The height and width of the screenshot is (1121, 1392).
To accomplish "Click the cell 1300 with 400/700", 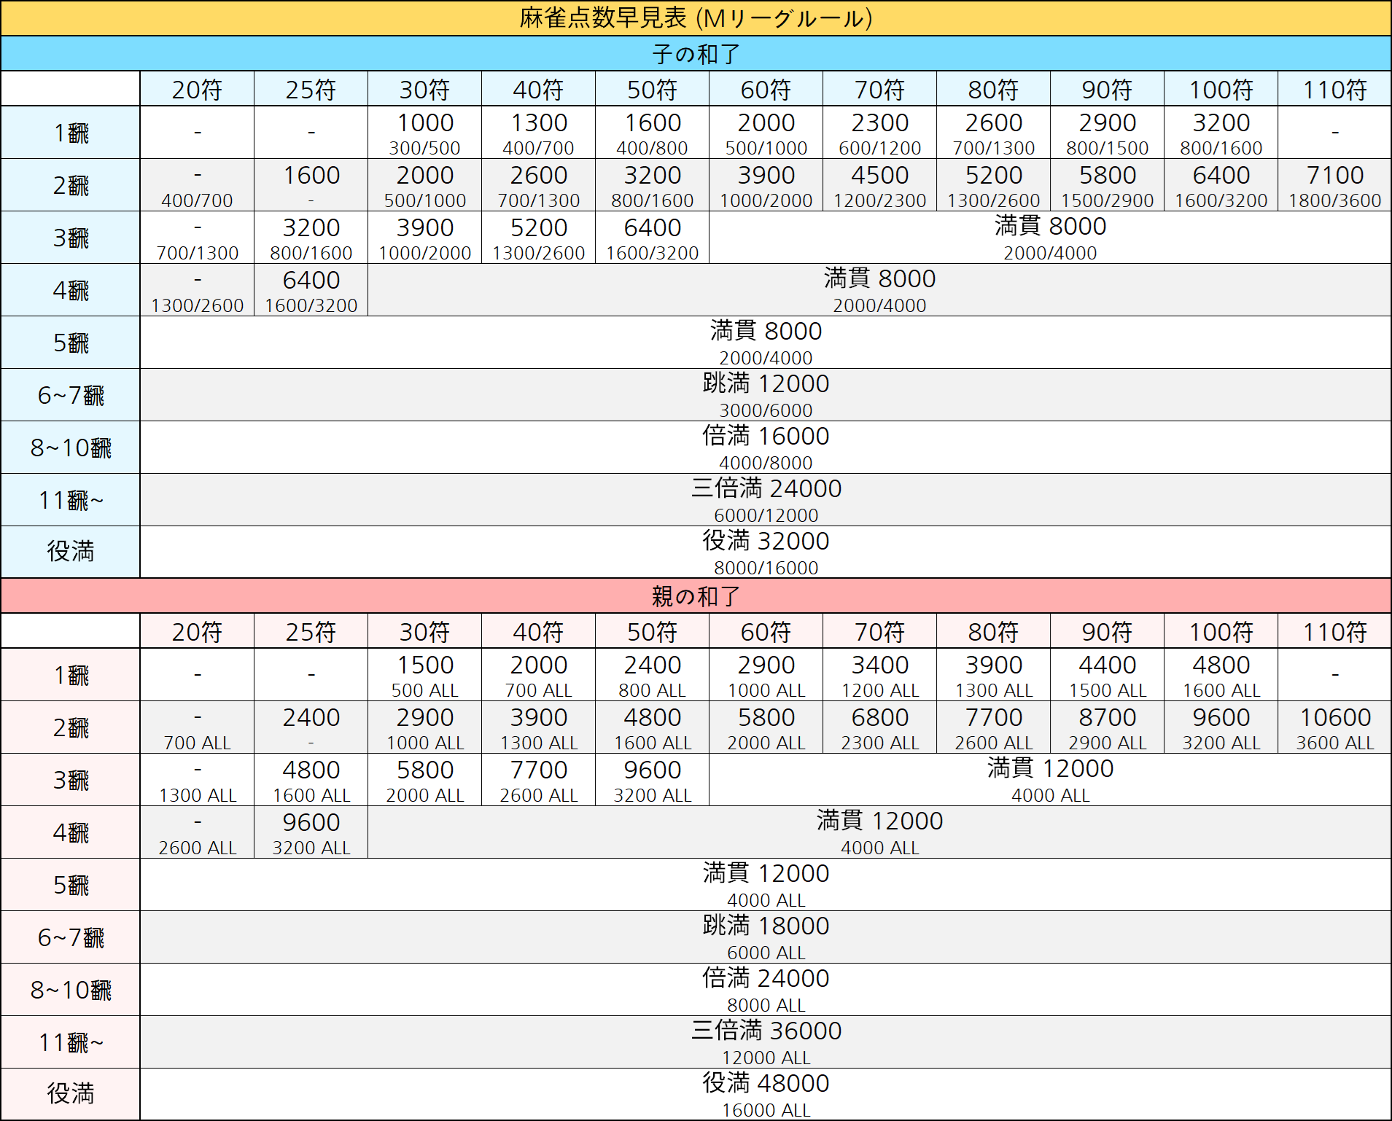I will click(x=538, y=133).
